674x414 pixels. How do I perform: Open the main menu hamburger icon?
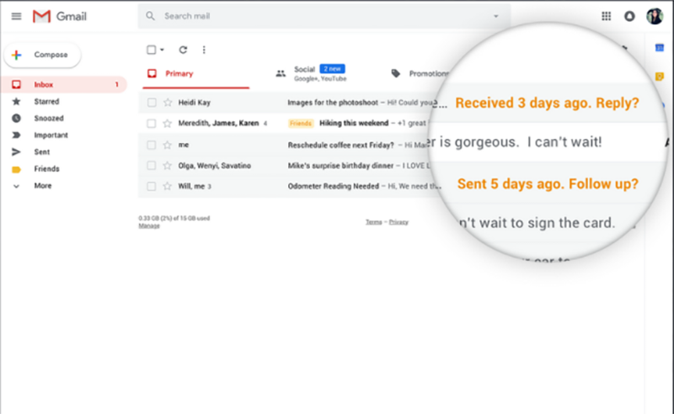click(16, 16)
